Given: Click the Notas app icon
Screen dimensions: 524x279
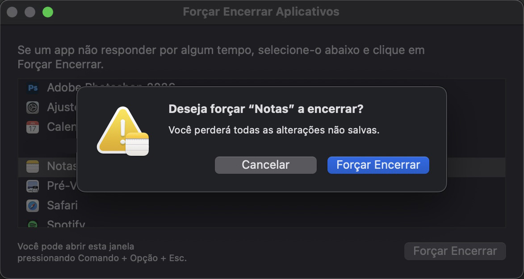Looking at the screenshot, I should (33, 166).
